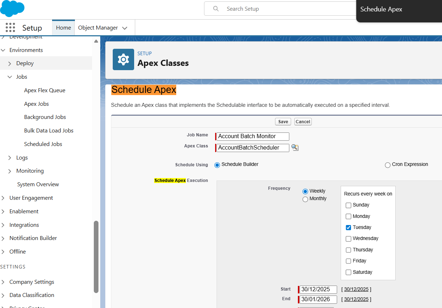This screenshot has width=442, height=308.
Task: Uncheck the Tuesday checkbox
Action: point(349,228)
